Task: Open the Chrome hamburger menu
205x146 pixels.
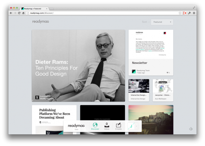Action: pos(194,13)
